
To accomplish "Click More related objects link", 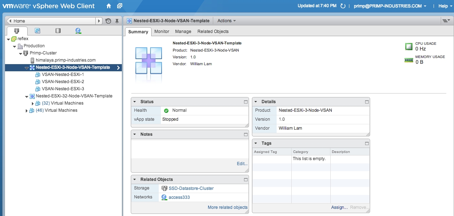I will [x=228, y=207].
